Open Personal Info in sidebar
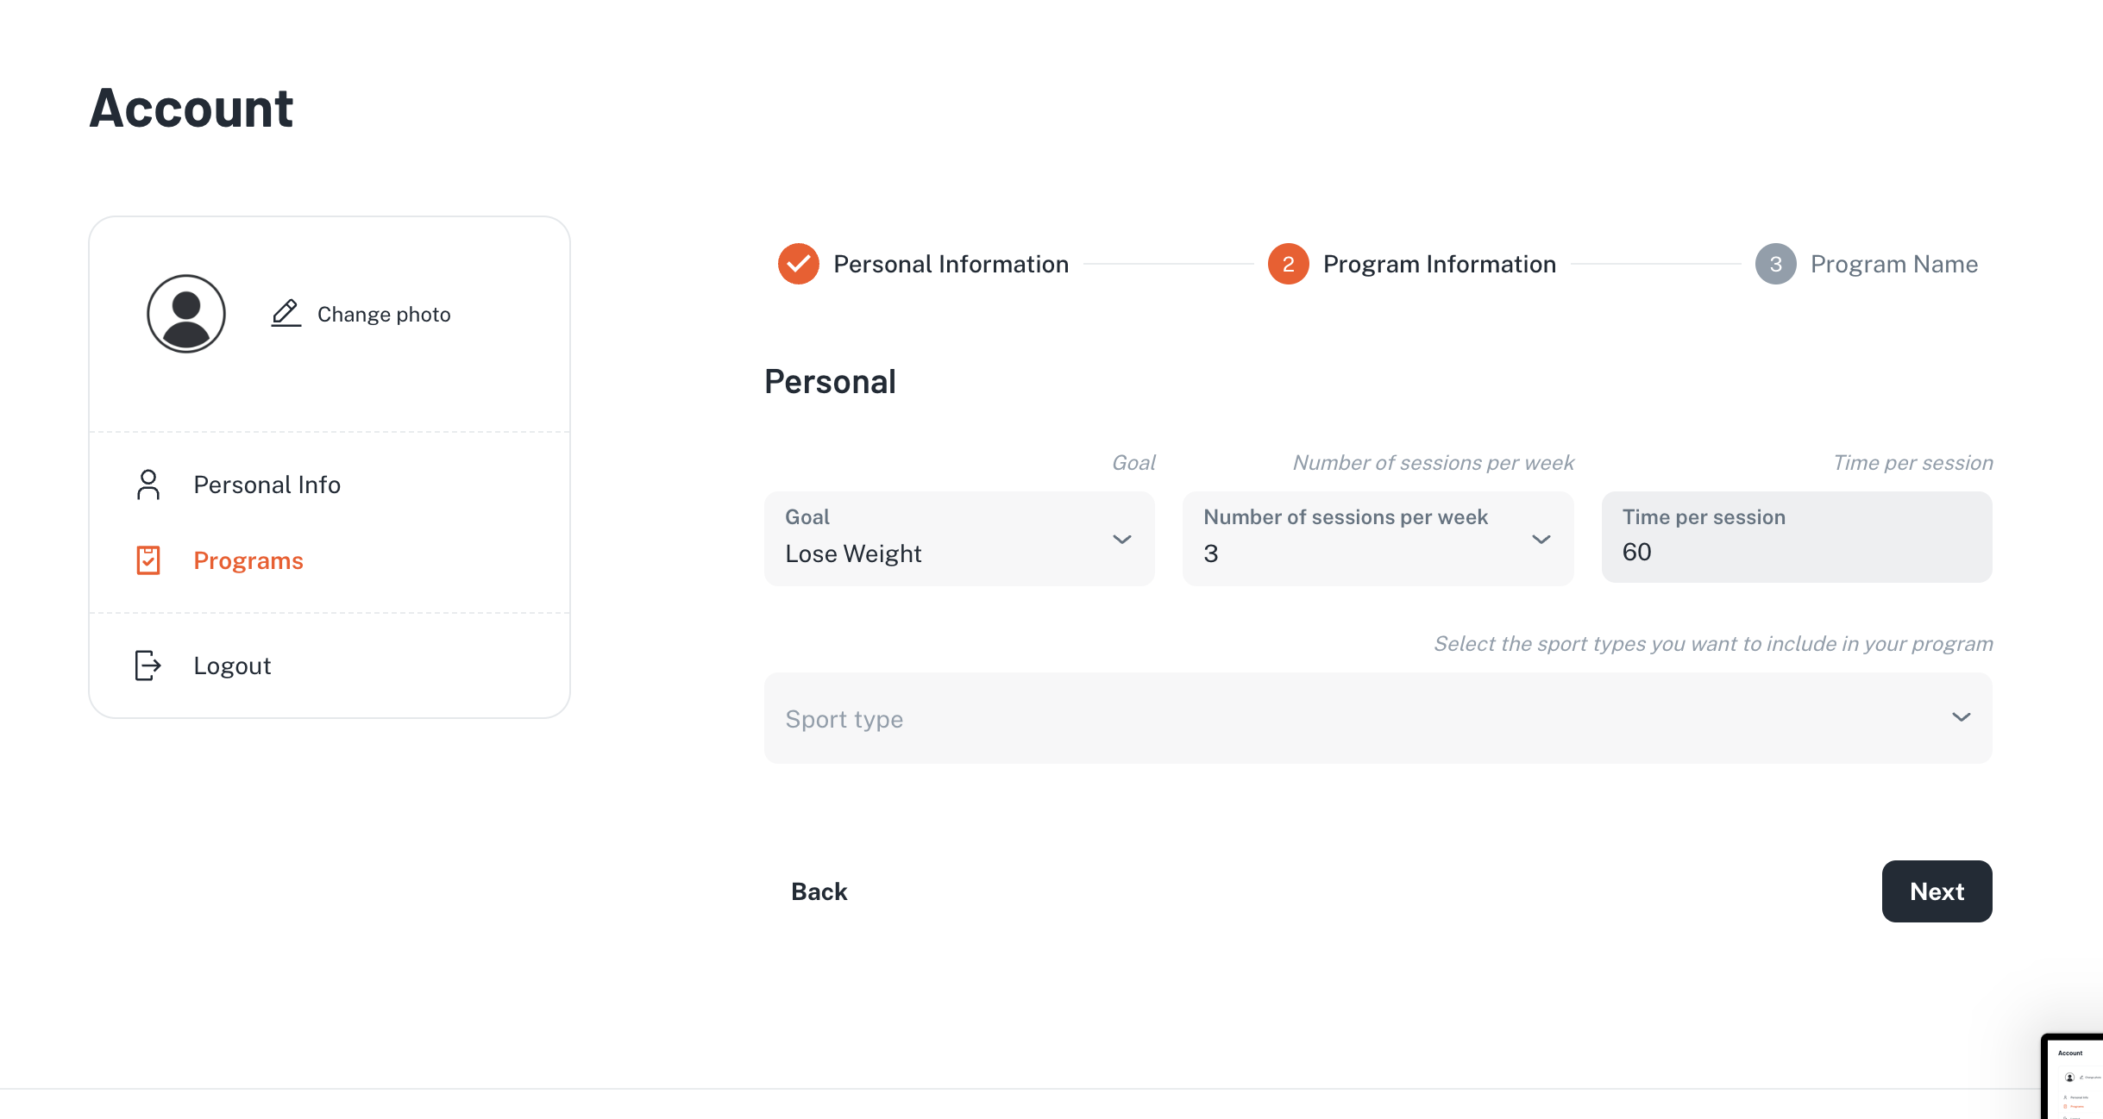2103x1119 pixels. (x=267, y=484)
